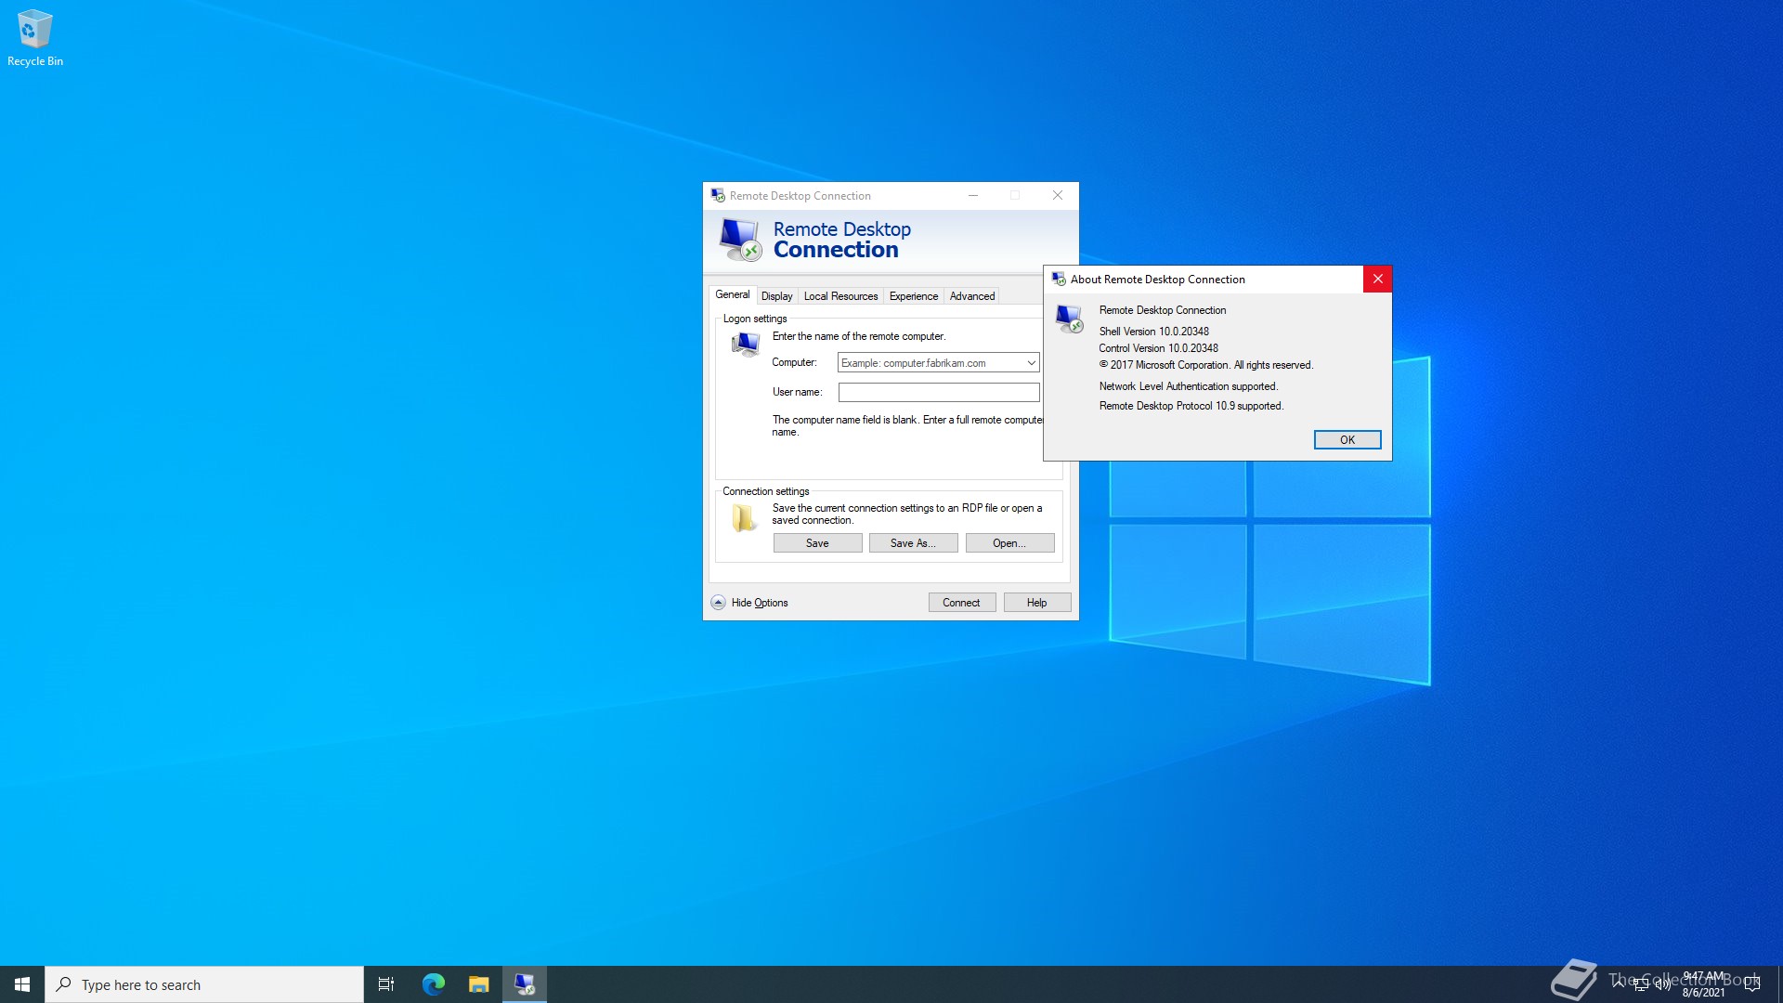Open File Explorer from the taskbar

pos(478,984)
